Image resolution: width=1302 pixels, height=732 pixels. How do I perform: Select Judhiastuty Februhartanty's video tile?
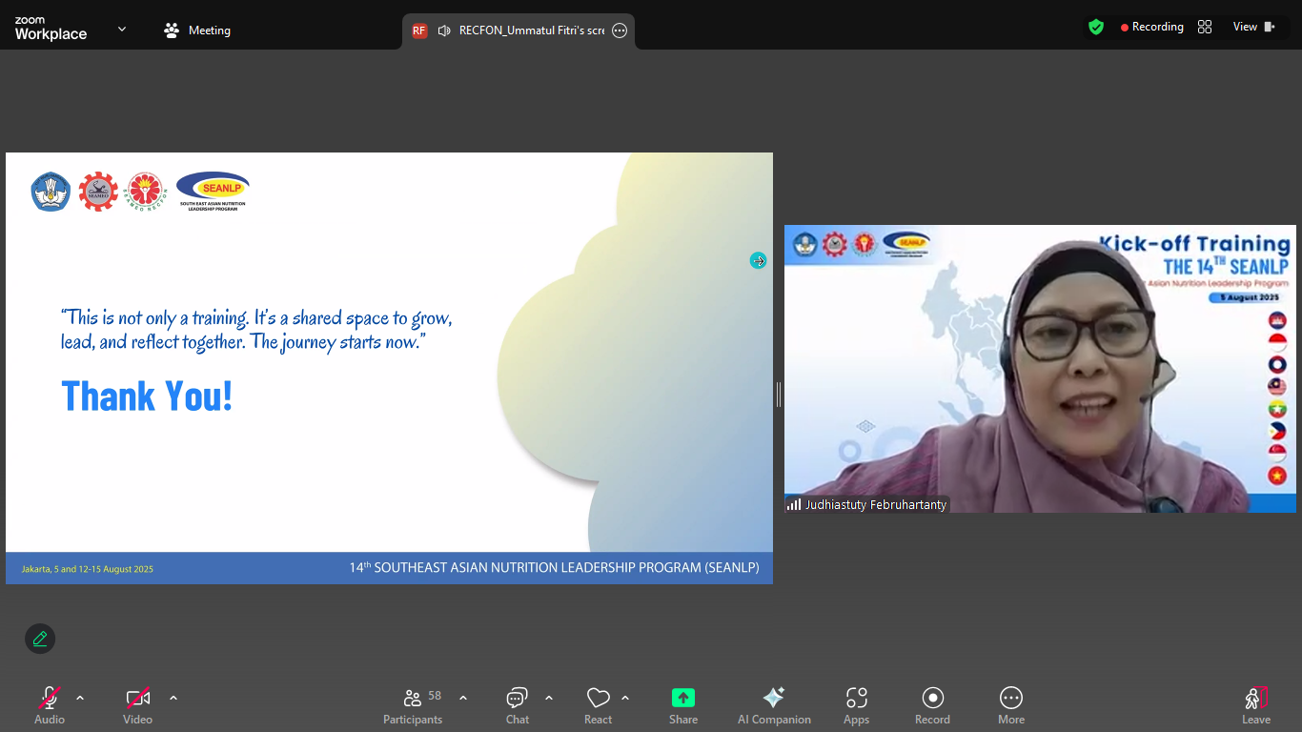pyautogui.click(x=1039, y=369)
